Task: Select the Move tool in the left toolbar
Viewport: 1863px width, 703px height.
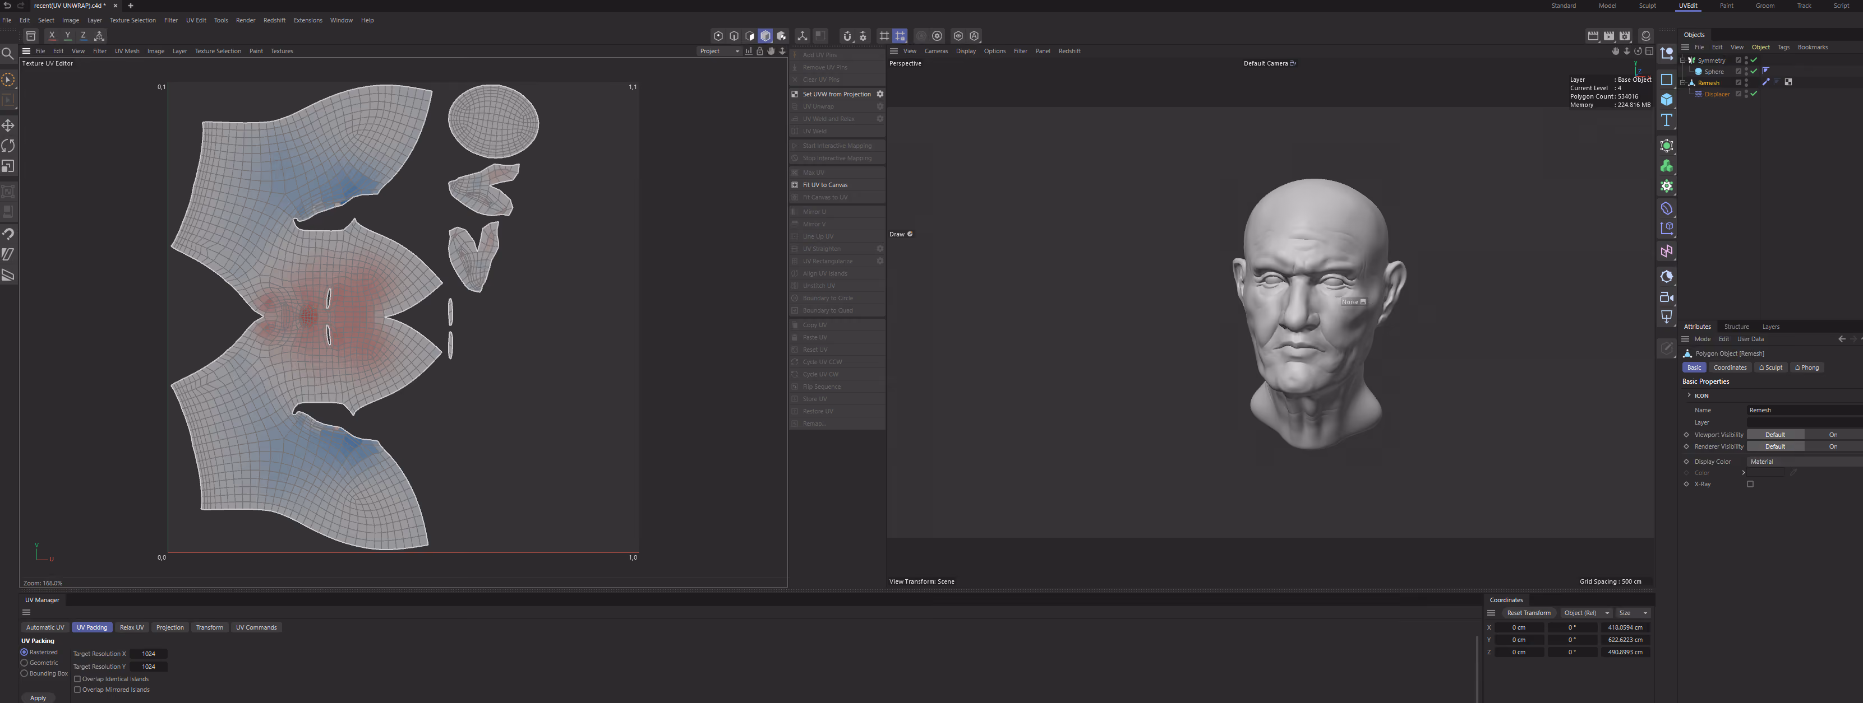Action: coord(8,125)
